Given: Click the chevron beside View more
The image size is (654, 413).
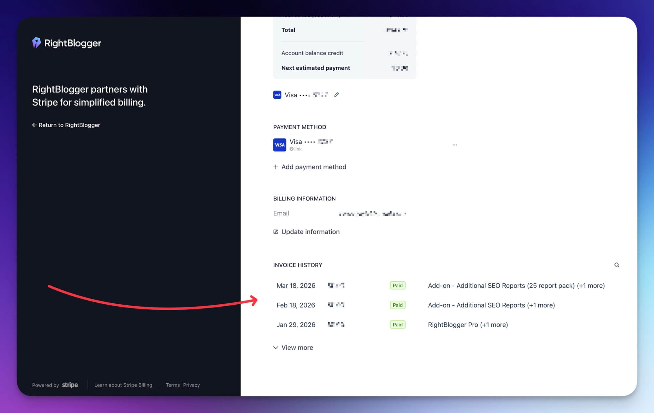Looking at the screenshot, I should 276,347.
